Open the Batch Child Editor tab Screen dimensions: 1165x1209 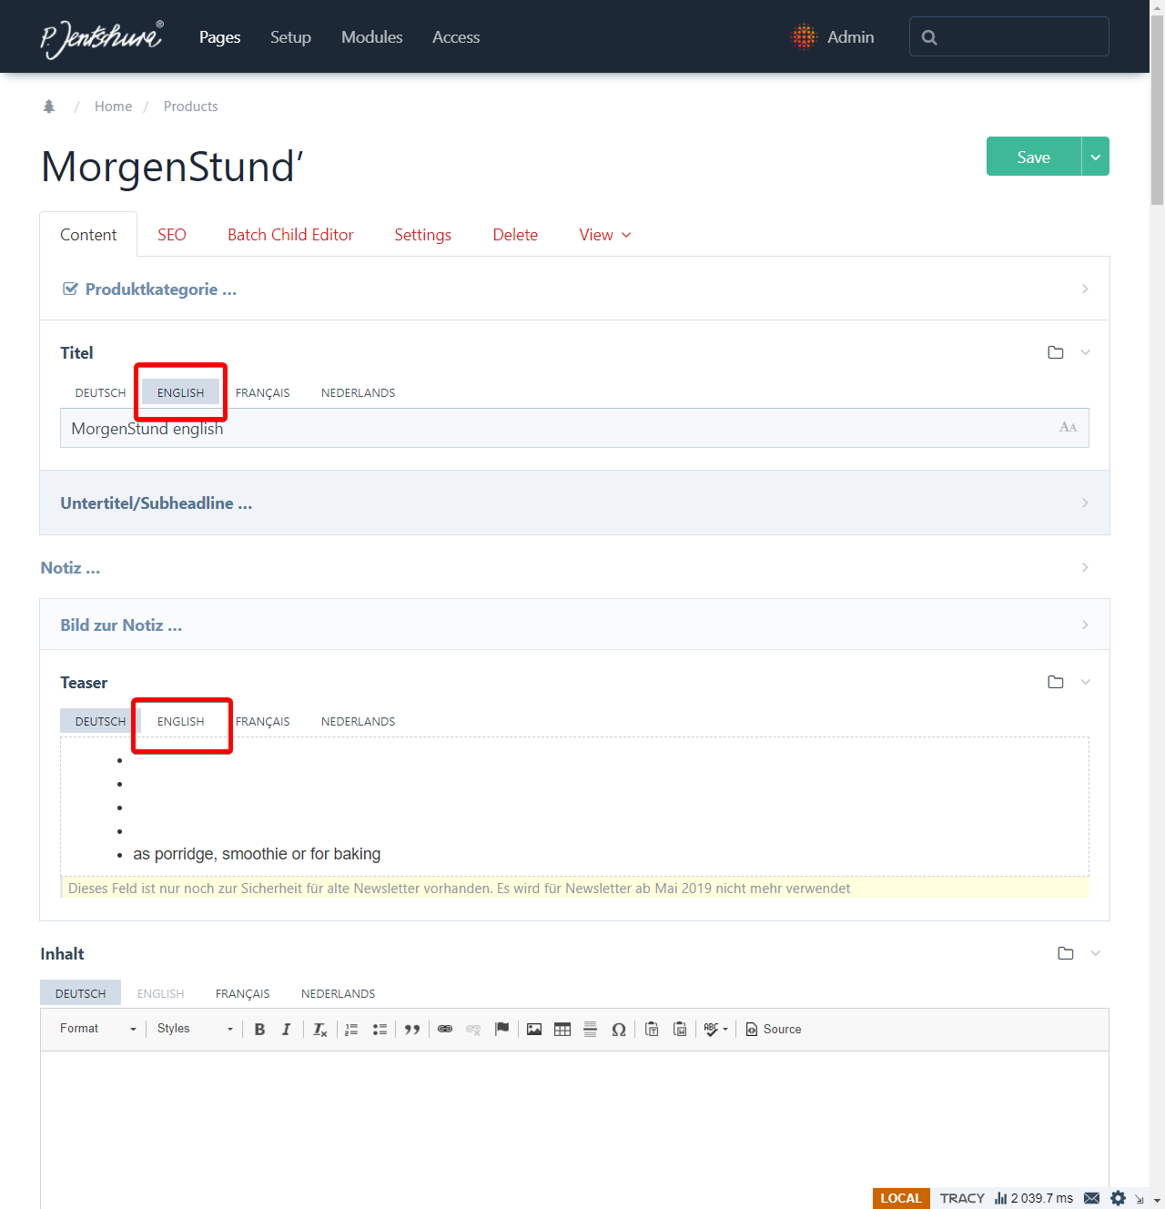[x=290, y=235]
